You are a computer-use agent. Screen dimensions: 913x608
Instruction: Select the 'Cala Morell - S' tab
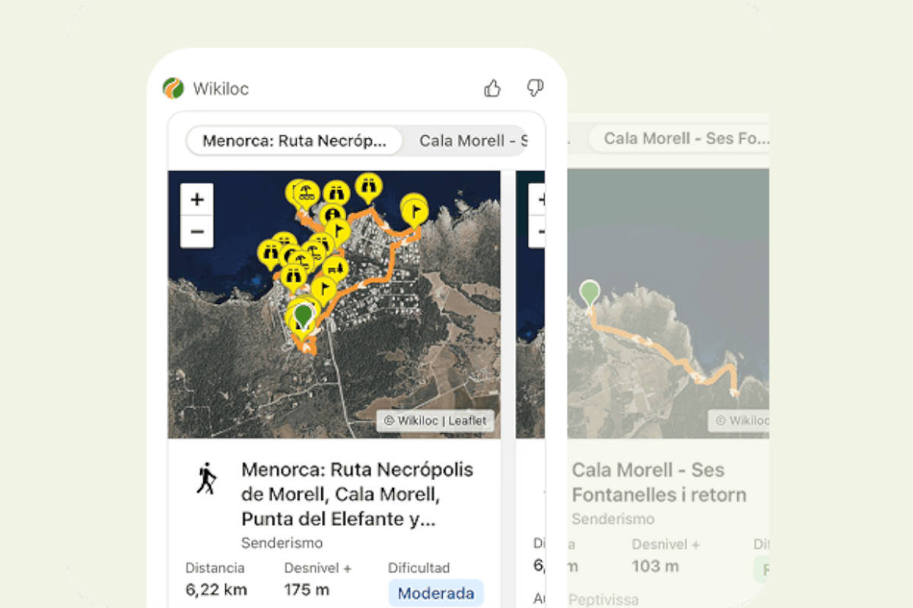click(473, 141)
